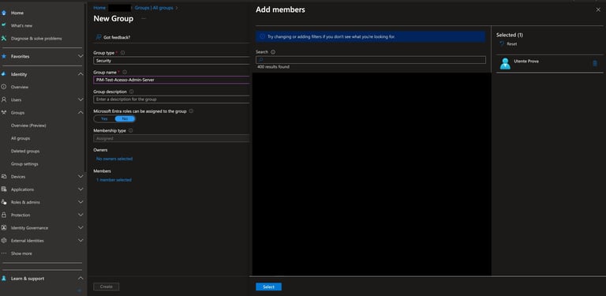This screenshot has width=606, height=296.
Task: Collapse the Learn & support chevron
Action: (x=80, y=278)
